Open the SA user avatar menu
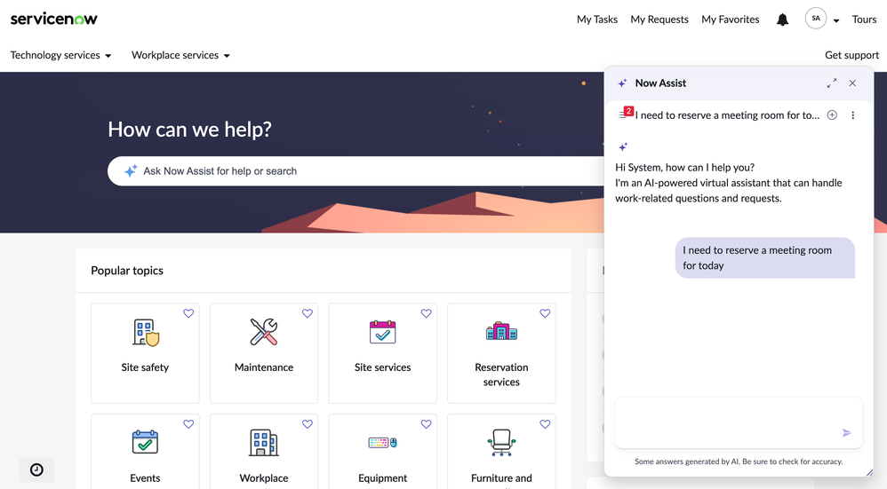887x489 pixels. [x=816, y=19]
